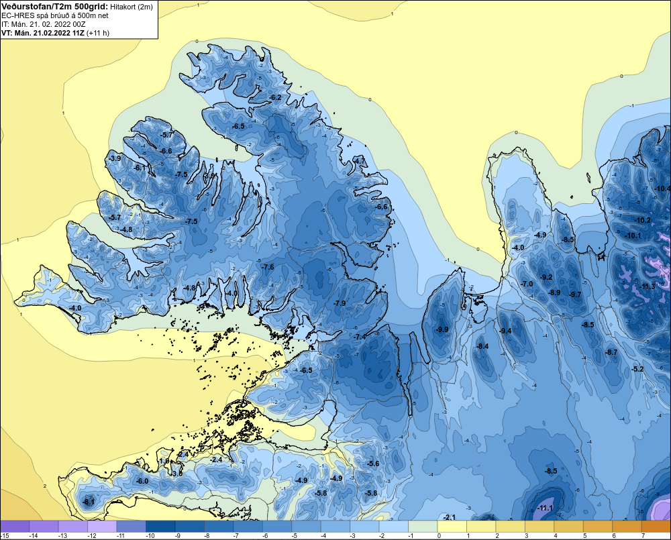Click the '-15' legend scale label
671x540 pixels.
[4, 536]
